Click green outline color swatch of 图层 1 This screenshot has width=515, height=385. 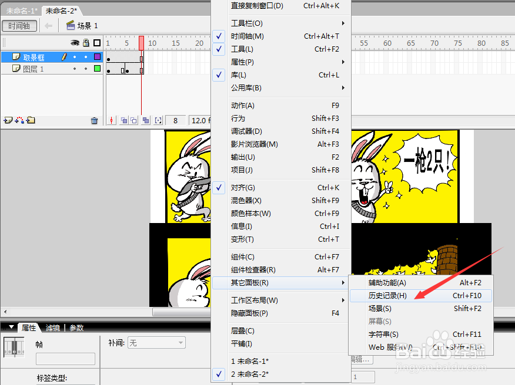(x=97, y=69)
